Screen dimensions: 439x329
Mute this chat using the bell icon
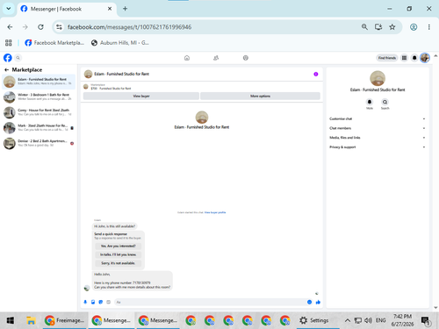(370, 102)
